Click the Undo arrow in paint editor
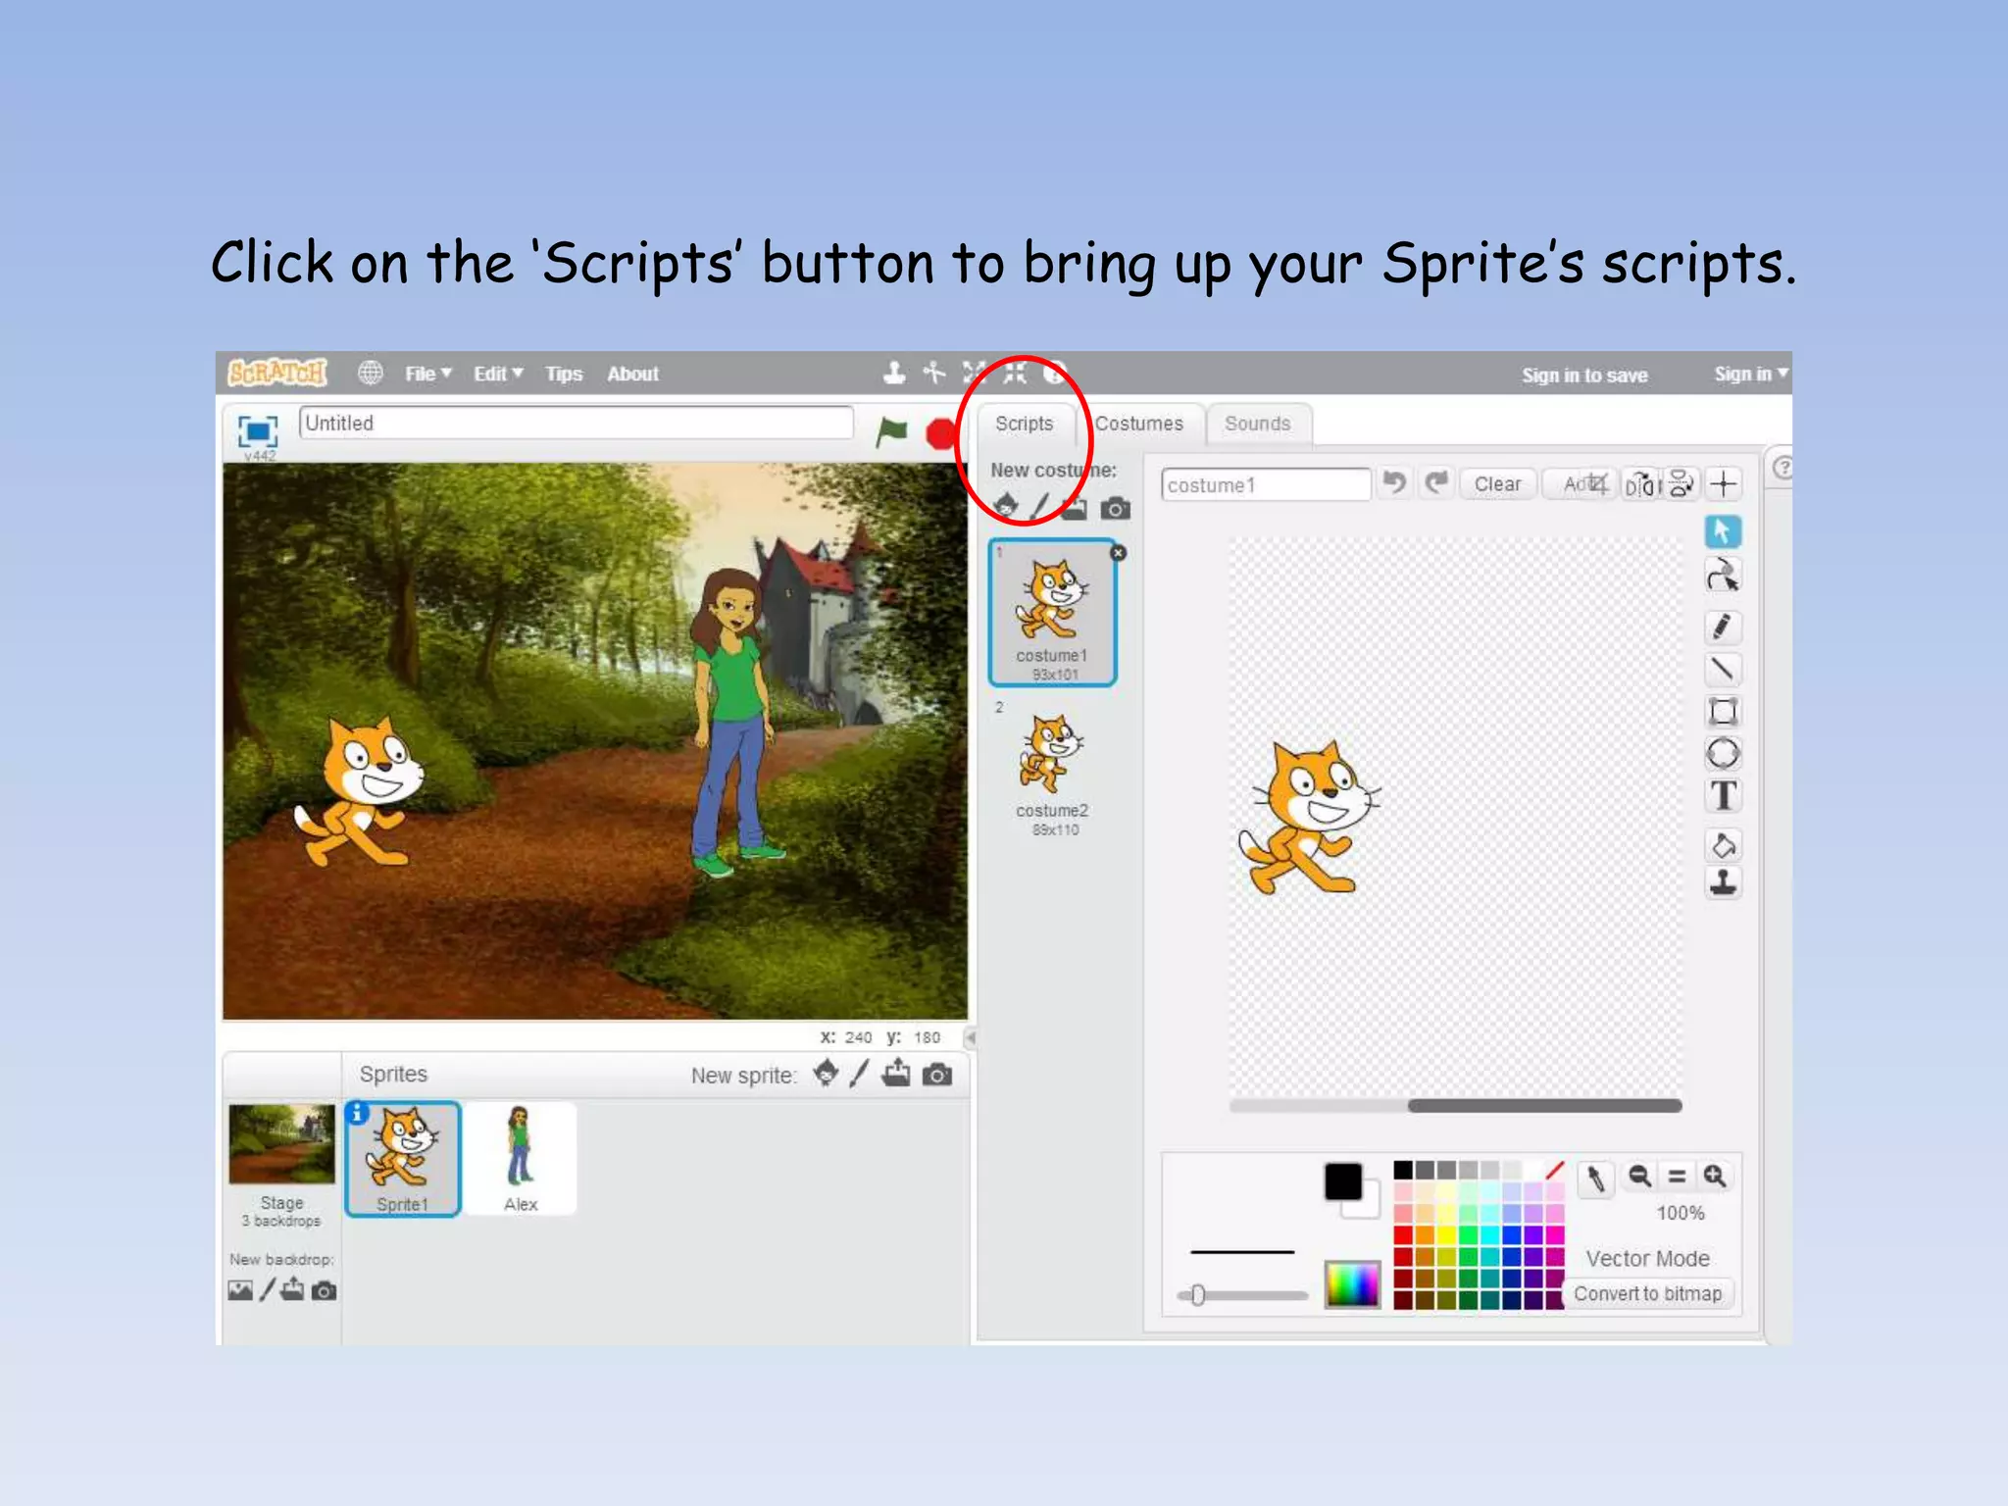 pyautogui.click(x=1394, y=483)
